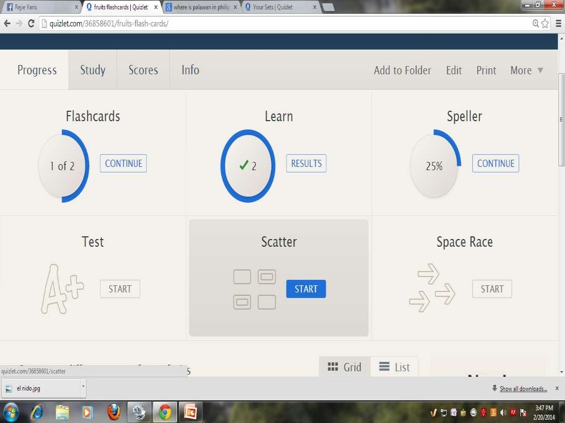Screen dimensions: 565x423
Task: Close the downloads bar with the X
Action: [557, 388]
